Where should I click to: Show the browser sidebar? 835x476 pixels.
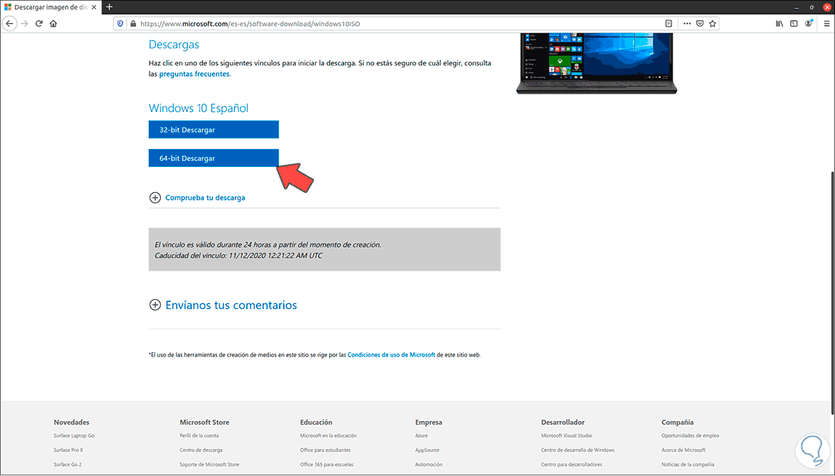(x=793, y=23)
